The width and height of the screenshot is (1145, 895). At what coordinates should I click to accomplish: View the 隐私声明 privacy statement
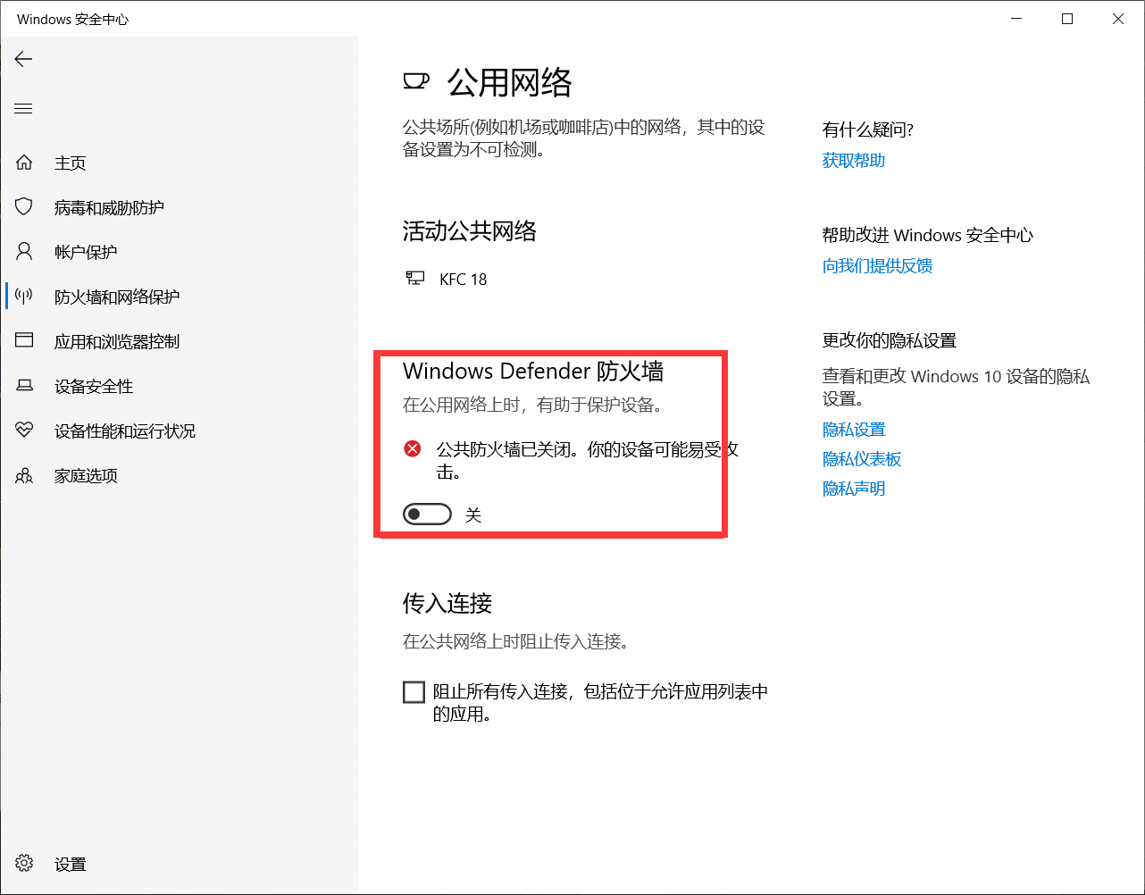pos(853,488)
